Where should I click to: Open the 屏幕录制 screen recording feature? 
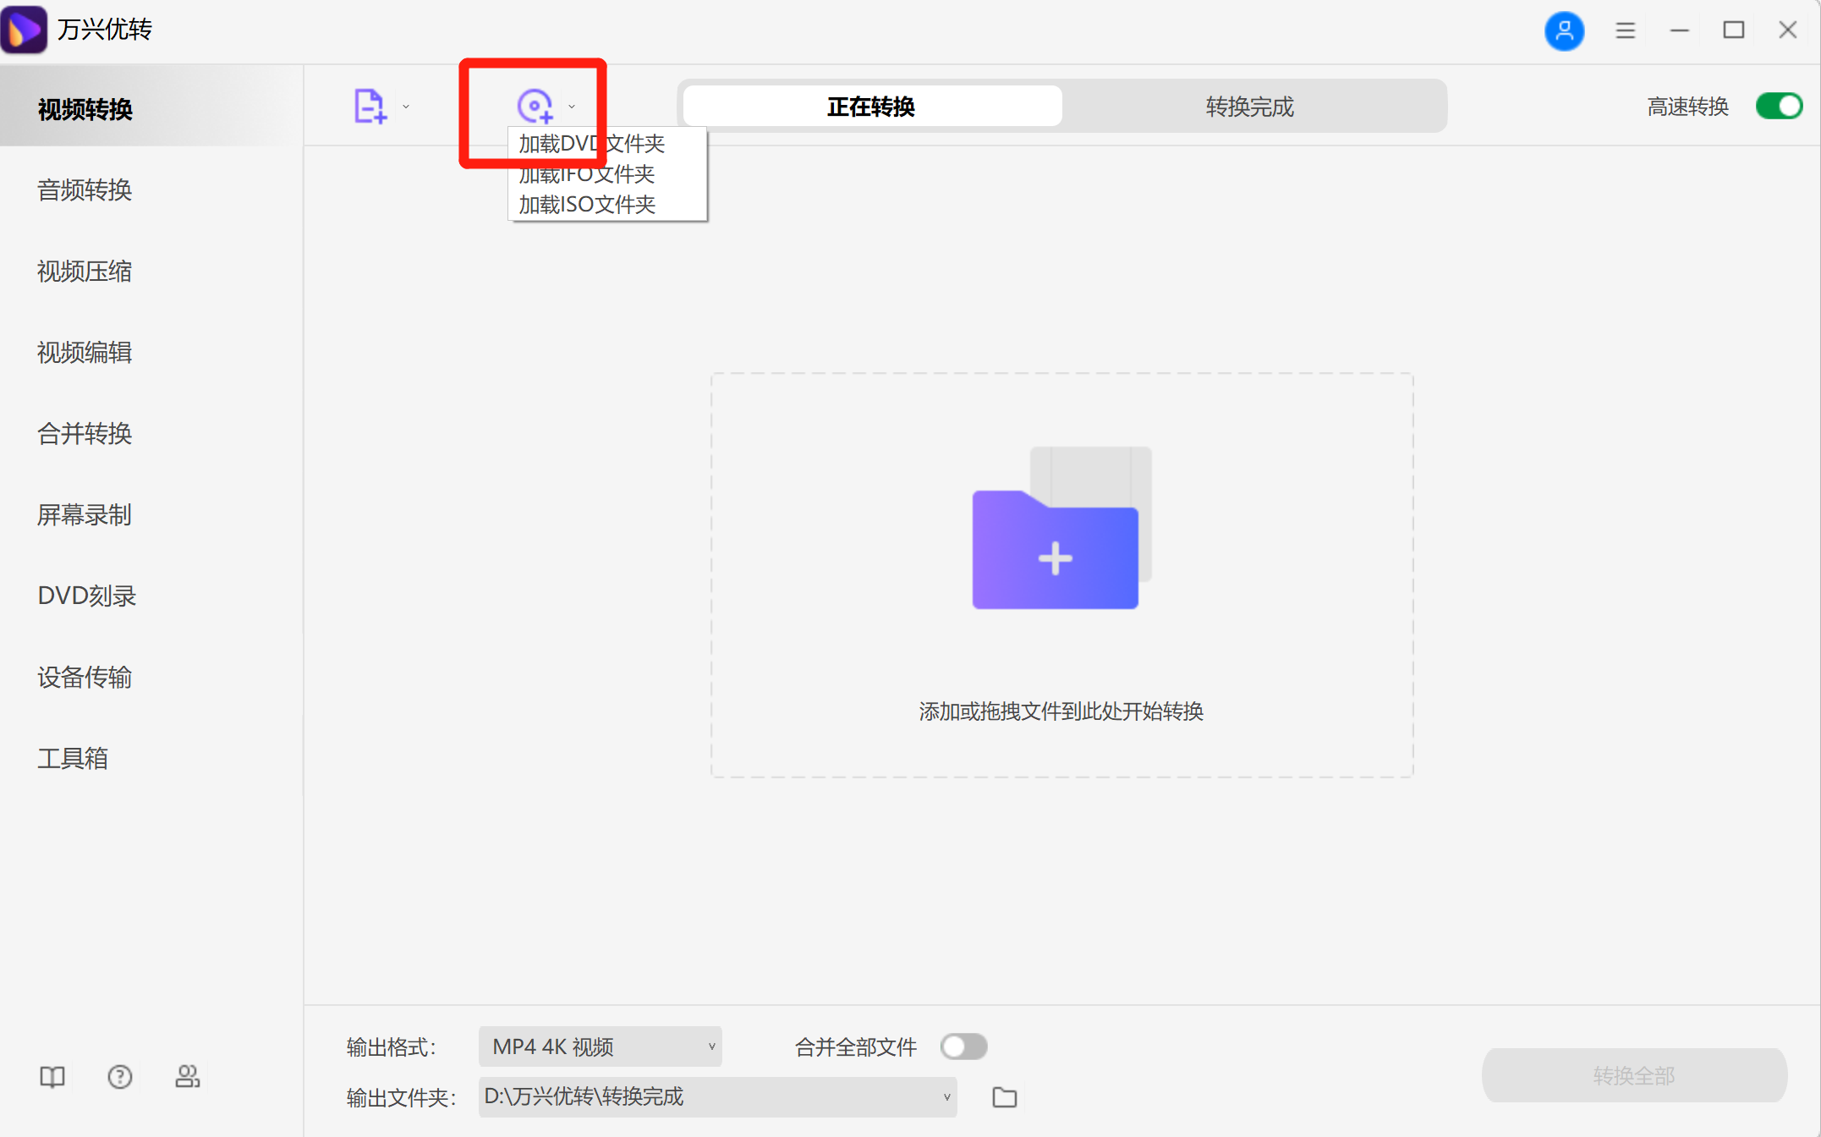pos(84,514)
